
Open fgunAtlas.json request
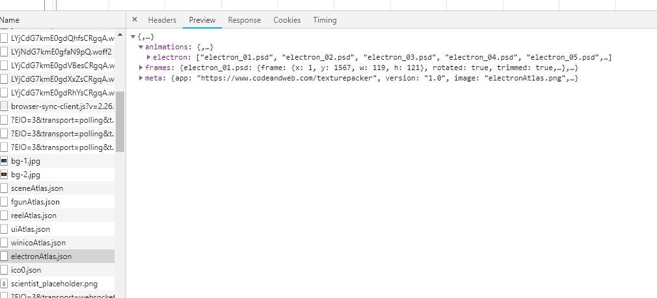click(57, 202)
